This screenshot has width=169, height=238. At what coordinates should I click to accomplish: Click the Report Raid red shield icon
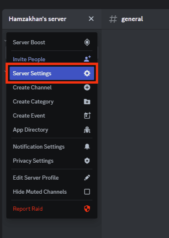(87, 209)
